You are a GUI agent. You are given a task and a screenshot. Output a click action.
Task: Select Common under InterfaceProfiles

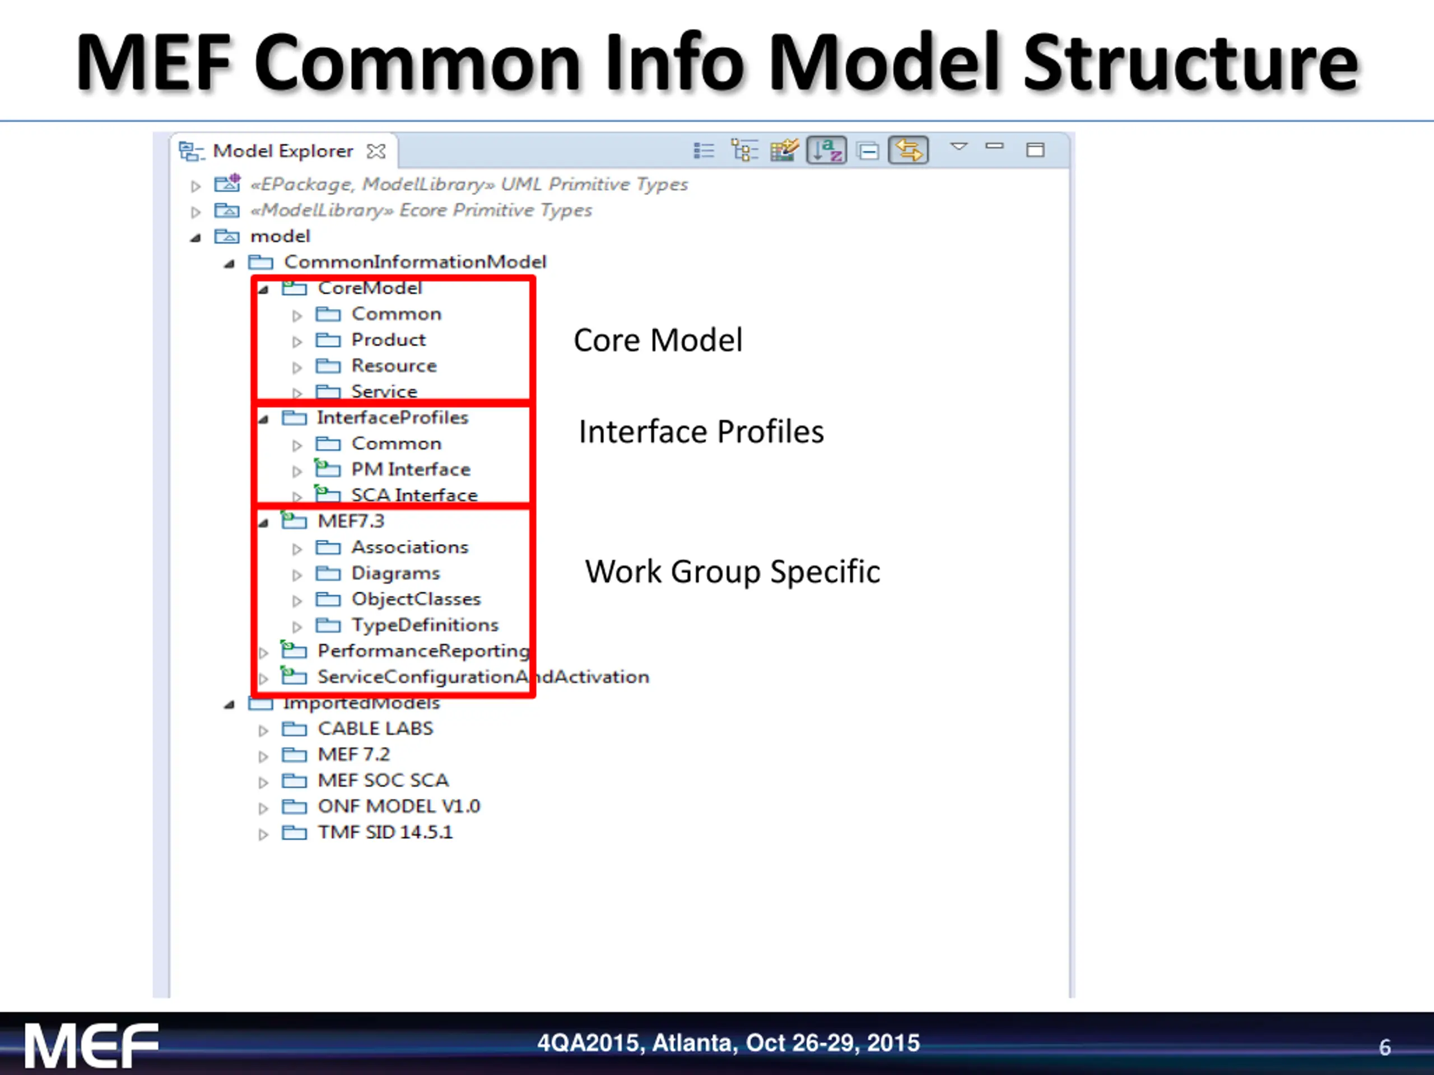click(x=397, y=444)
